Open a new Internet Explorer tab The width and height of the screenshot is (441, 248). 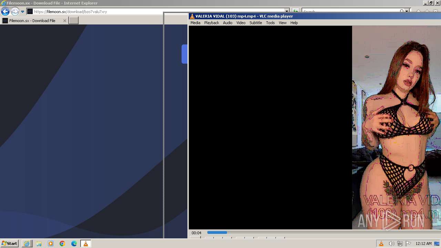click(x=74, y=21)
